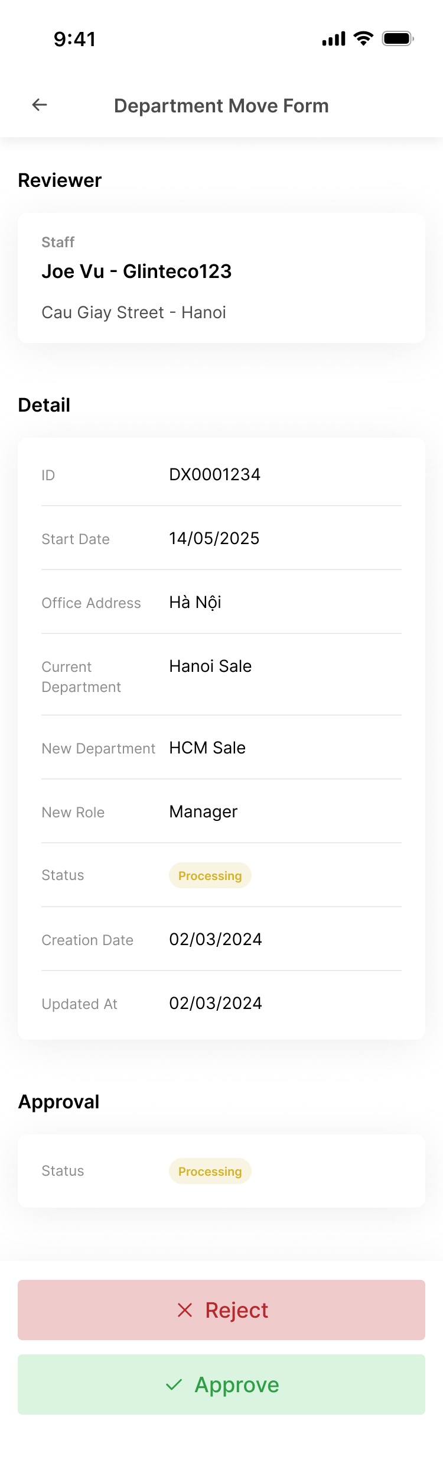Tap the cellular signal bars indicator
Screen dimensions: 443x1462
click(x=334, y=38)
